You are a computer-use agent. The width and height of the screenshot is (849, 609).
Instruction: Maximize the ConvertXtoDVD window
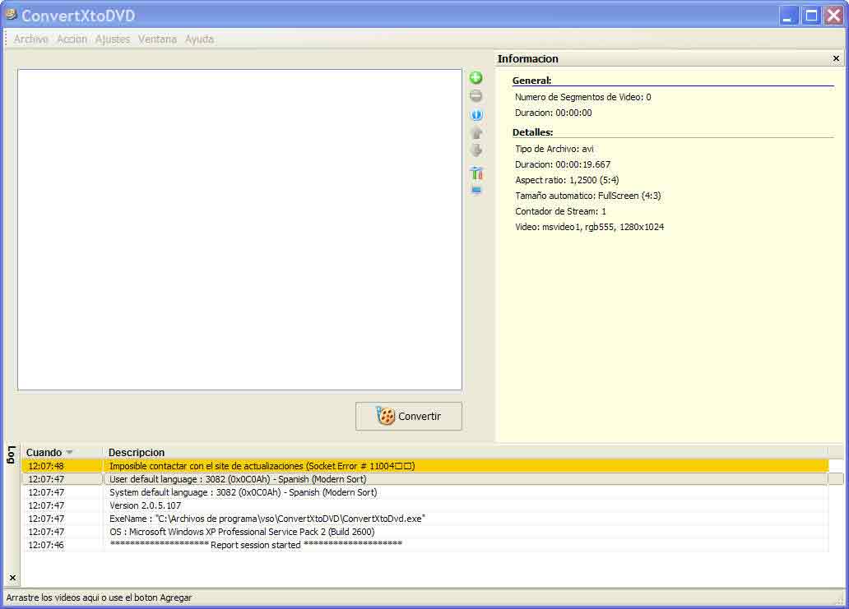point(811,16)
